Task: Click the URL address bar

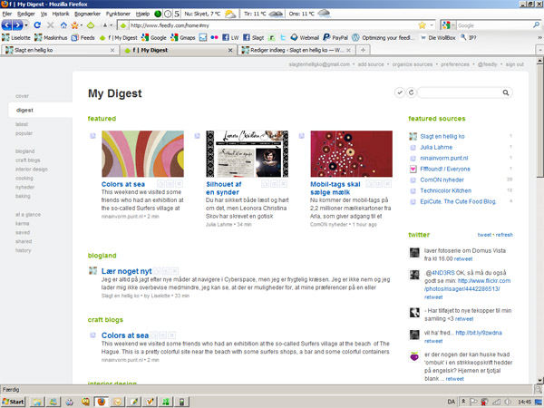Action: pos(272,25)
